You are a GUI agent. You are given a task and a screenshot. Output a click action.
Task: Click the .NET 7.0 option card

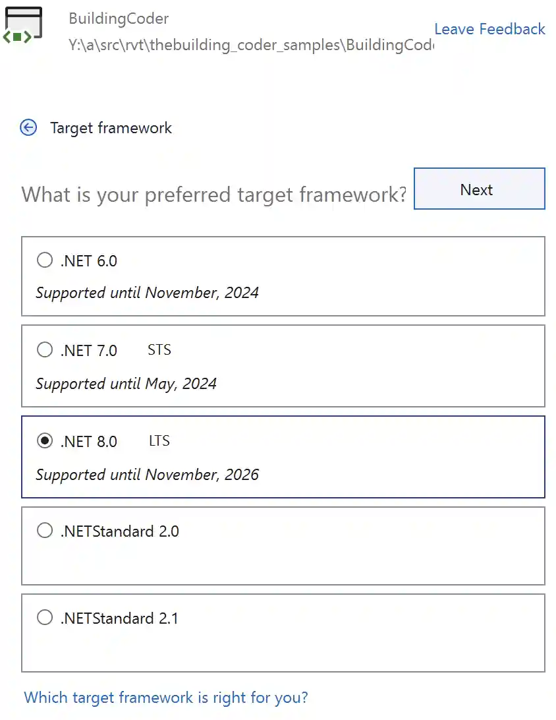click(x=283, y=367)
